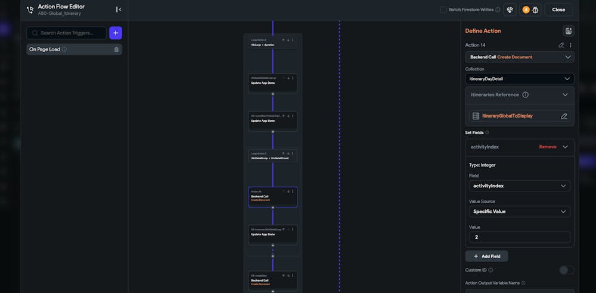Image resolution: width=596 pixels, height=293 pixels.
Task: Add action below Action 14 node
Action: coord(272,207)
